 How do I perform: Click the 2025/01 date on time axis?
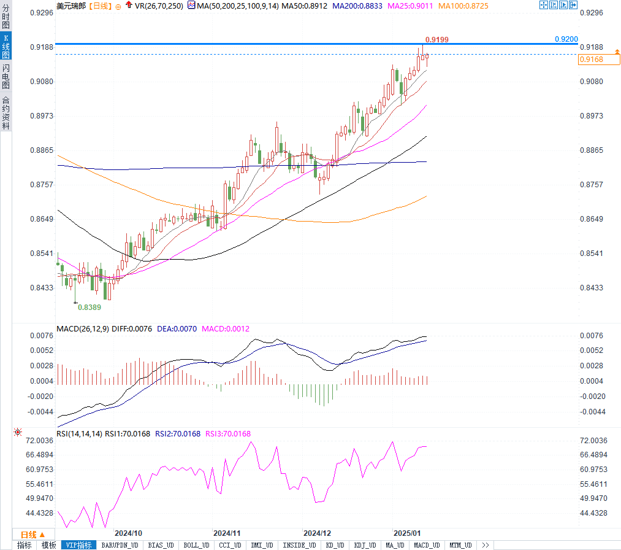pos(407,533)
